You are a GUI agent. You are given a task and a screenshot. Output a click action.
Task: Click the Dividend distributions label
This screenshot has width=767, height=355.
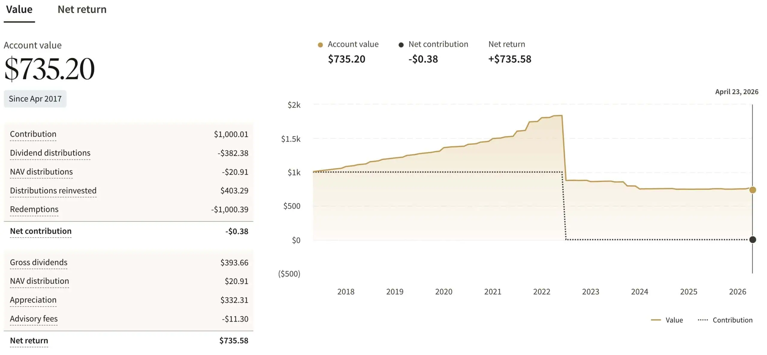tap(50, 153)
